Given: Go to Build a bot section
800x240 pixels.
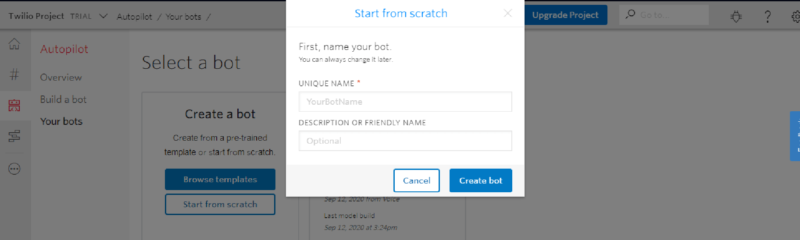Looking at the screenshot, I should click(x=63, y=99).
